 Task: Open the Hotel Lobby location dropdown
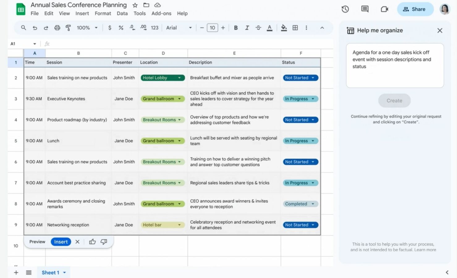[163, 78]
